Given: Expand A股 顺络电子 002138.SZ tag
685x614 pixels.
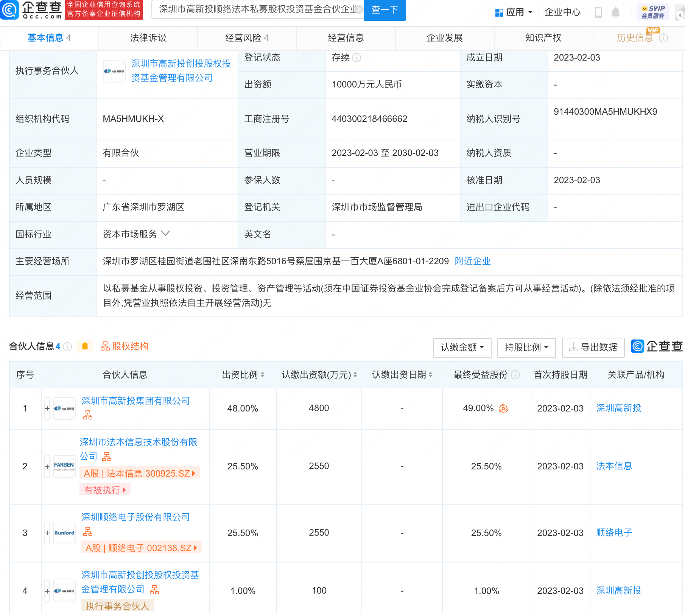Looking at the screenshot, I should (141, 548).
